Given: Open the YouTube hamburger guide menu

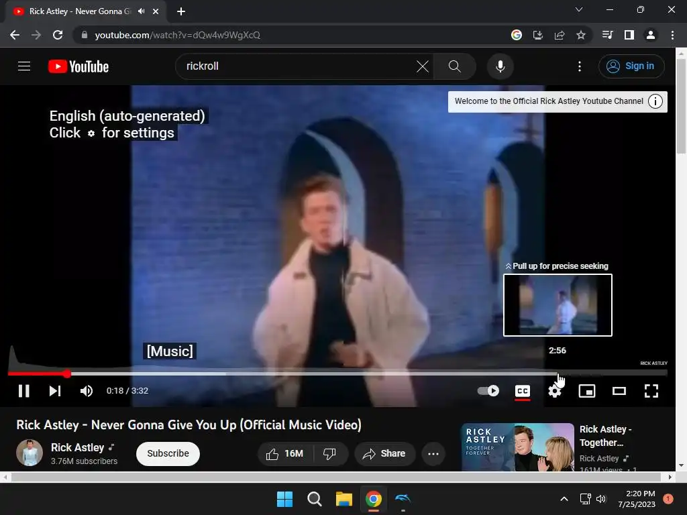Looking at the screenshot, I should 24,66.
